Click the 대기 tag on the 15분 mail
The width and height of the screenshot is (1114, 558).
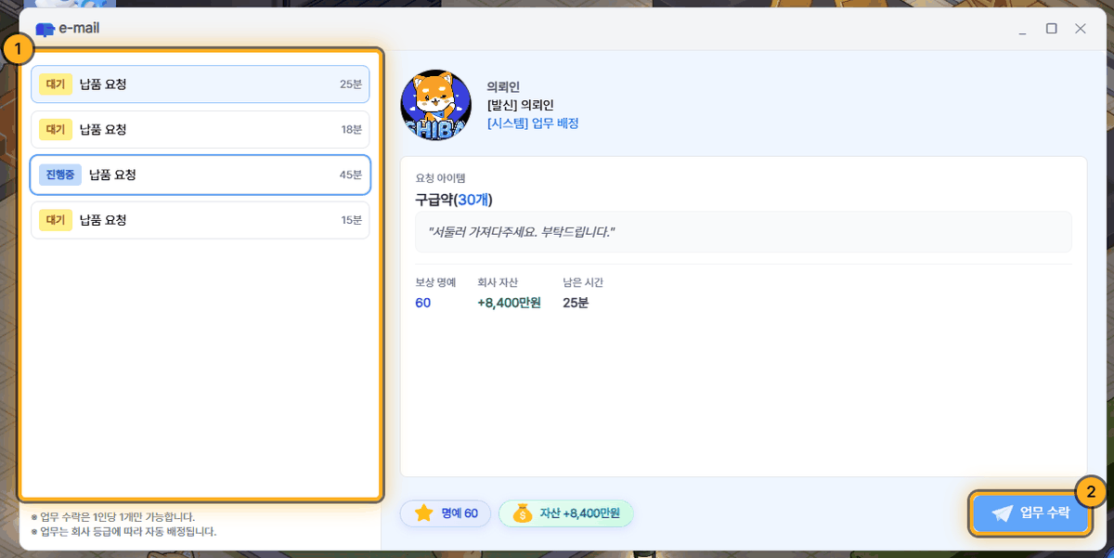coord(56,220)
